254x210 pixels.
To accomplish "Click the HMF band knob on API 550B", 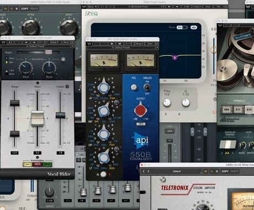I will point(104,111).
